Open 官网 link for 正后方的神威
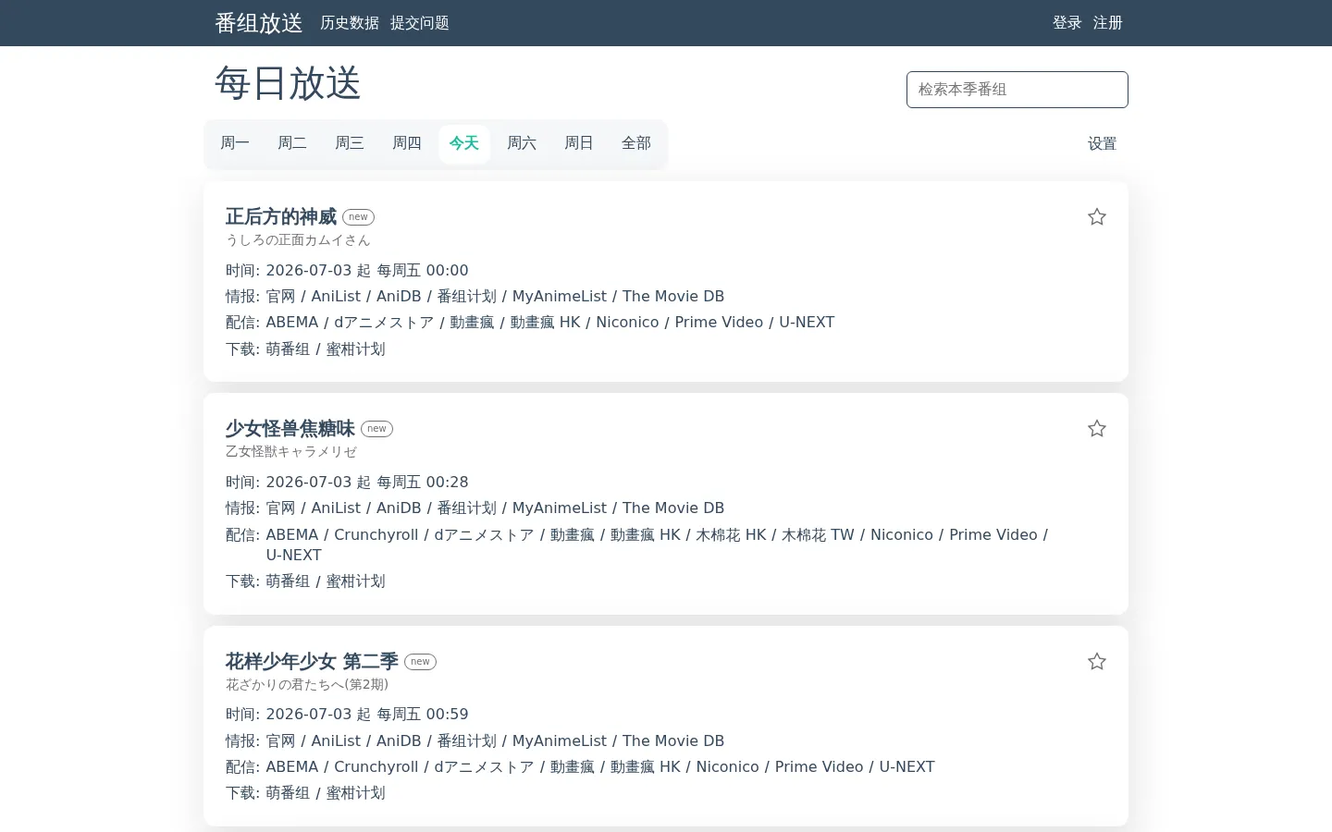This screenshot has height=832, width=1332. coord(281,297)
